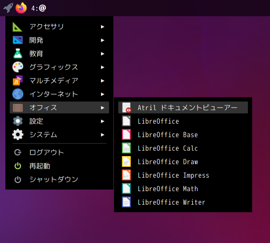Click the 4:@ workspace indicator
The width and height of the screenshot is (270, 243).
[38, 8]
